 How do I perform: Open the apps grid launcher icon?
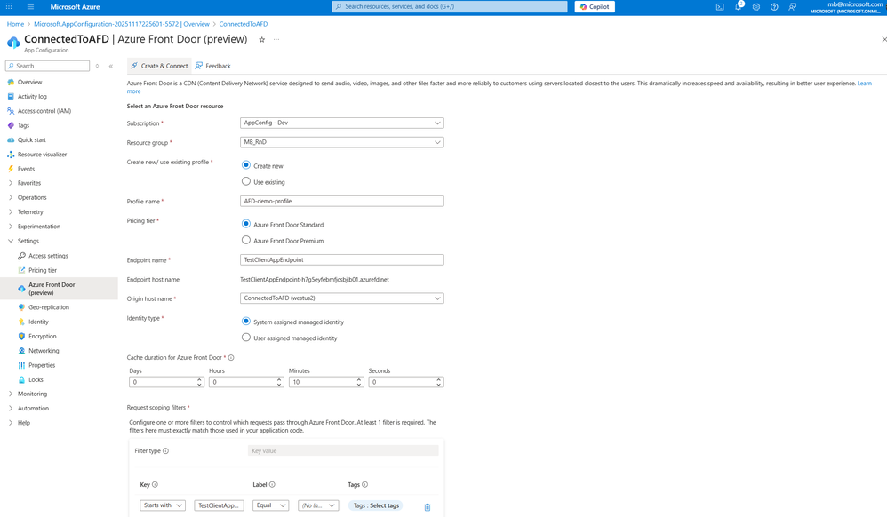pos(9,7)
